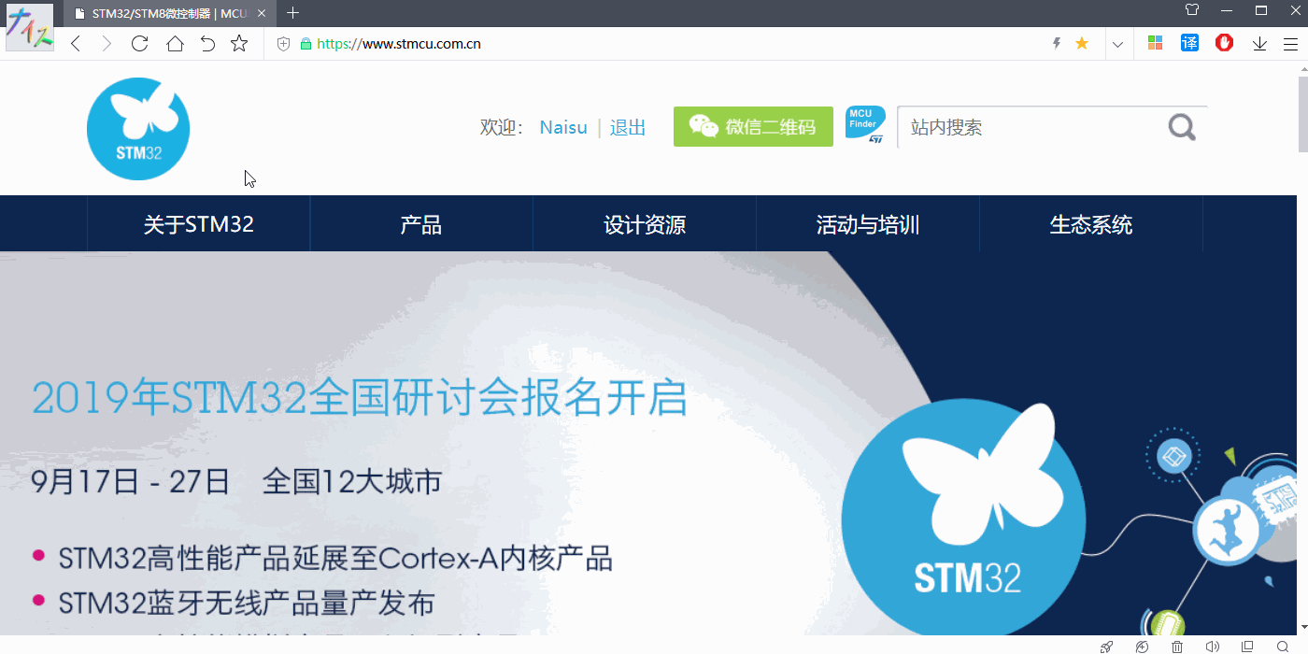The width and height of the screenshot is (1308, 654).
Task: Click the status bar trash icon
Action: (1177, 646)
